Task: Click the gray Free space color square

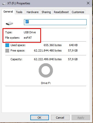Action: tap(7, 50)
